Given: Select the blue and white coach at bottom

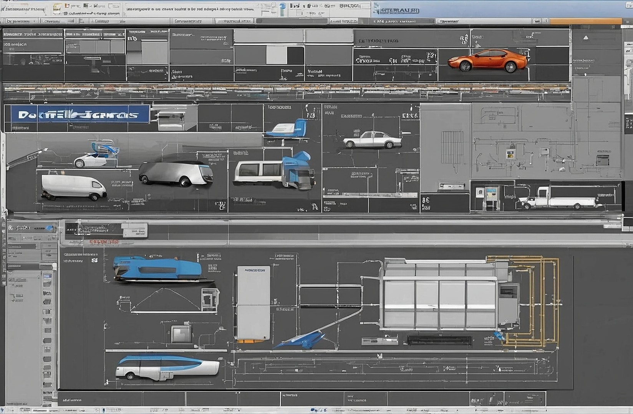Looking at the screenshot, I should tap(167, 367).
